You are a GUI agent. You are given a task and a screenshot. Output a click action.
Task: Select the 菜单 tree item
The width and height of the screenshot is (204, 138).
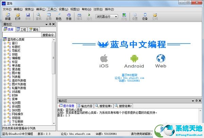coord(15,99)
